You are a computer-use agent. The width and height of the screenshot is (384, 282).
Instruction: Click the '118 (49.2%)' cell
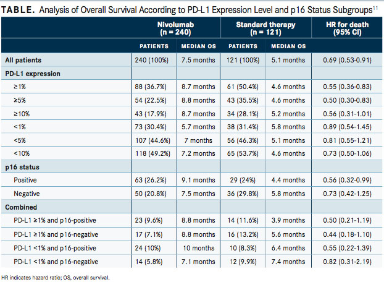pos(153,153)
